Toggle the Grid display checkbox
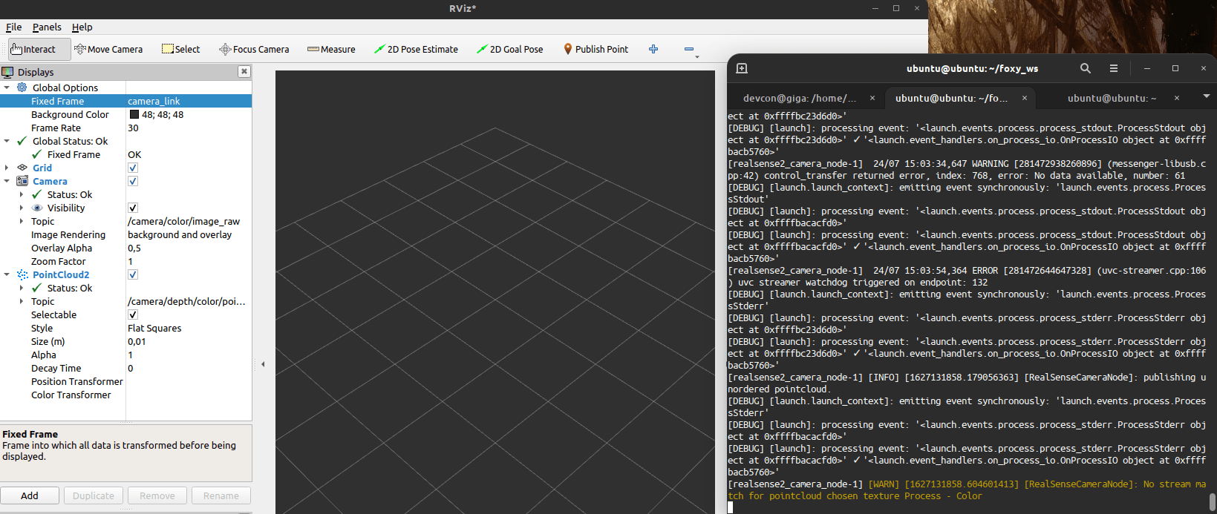 pyautogui.click(x=133, y=168)
